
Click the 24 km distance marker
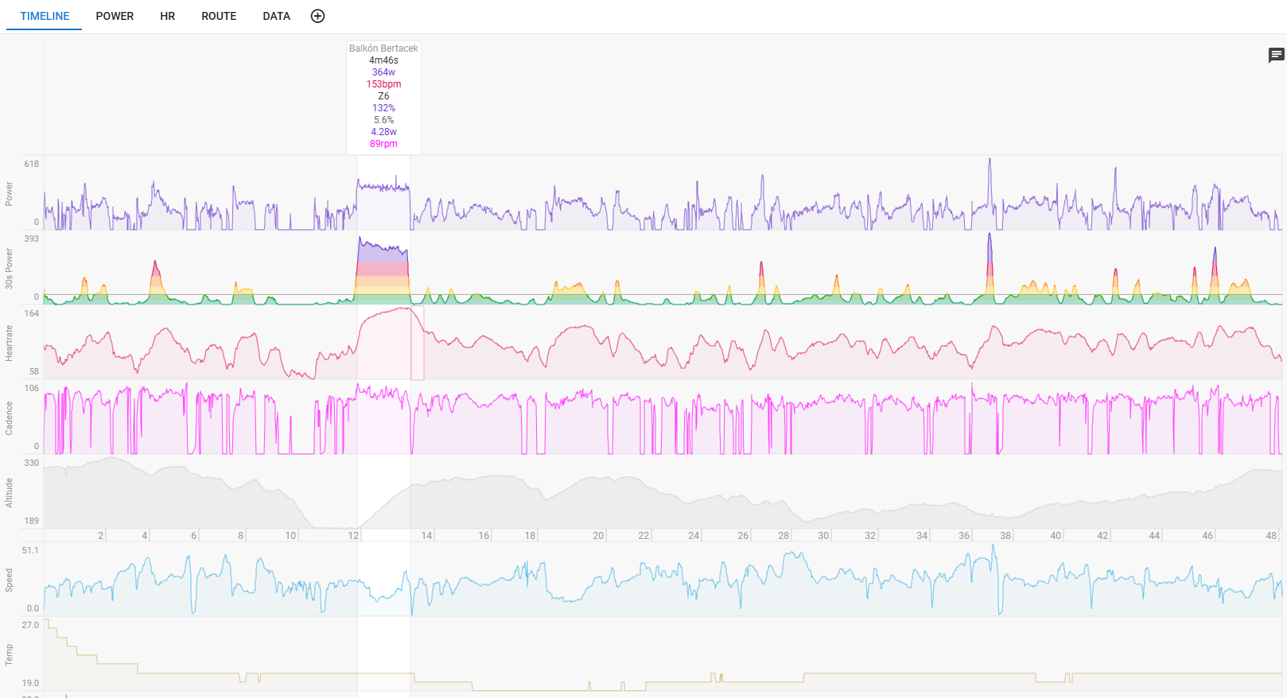point(694,536)
